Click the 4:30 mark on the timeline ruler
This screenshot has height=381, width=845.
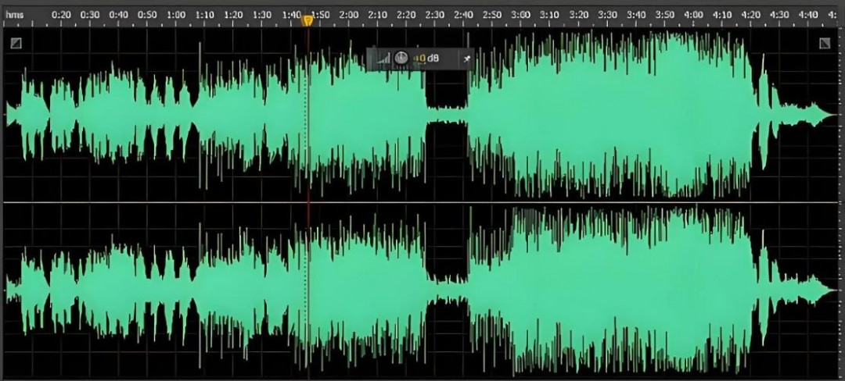pos(778,15)
